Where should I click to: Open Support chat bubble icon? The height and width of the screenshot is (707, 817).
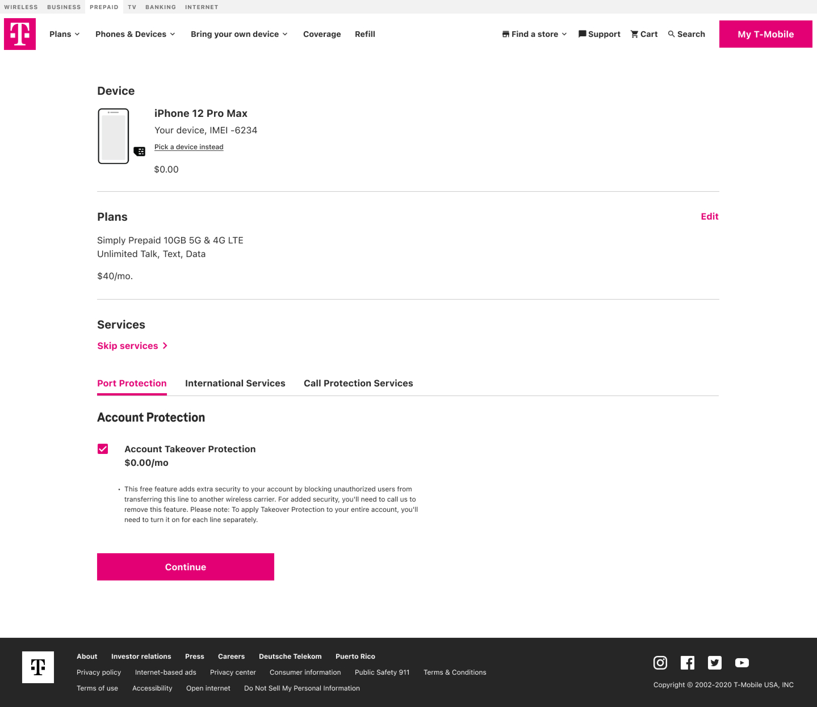(x=582, y=34)
